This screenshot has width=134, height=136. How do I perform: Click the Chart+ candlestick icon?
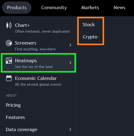click(9, 25)
